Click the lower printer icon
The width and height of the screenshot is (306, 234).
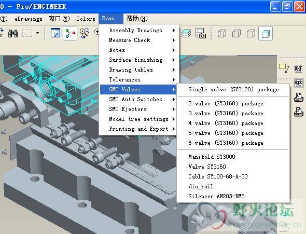pos(299,112)
